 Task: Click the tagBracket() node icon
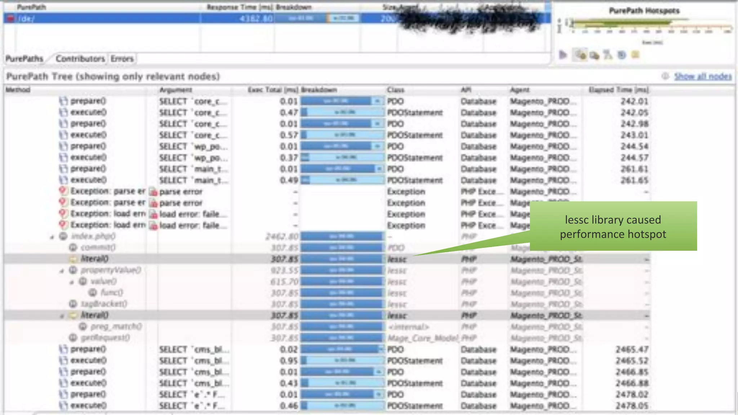coord(73,304)
